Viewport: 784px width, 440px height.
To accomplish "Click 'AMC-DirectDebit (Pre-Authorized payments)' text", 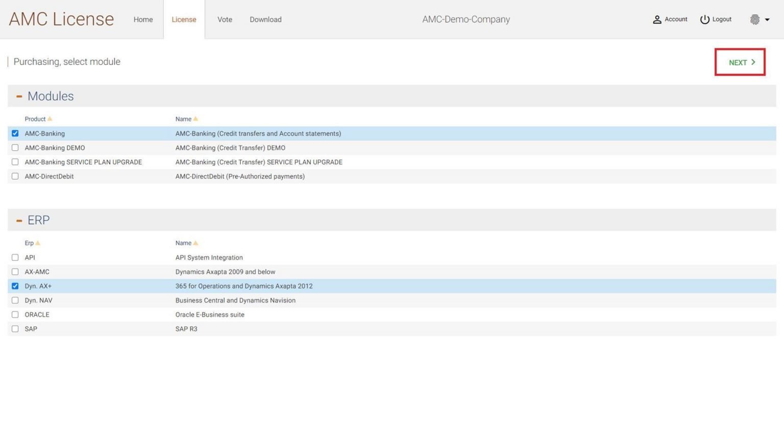I will pyautogui.click(x=240, y=176).
